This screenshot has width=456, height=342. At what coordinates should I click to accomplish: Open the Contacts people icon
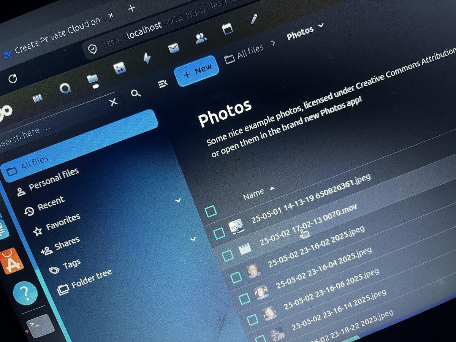pos(201,38)
